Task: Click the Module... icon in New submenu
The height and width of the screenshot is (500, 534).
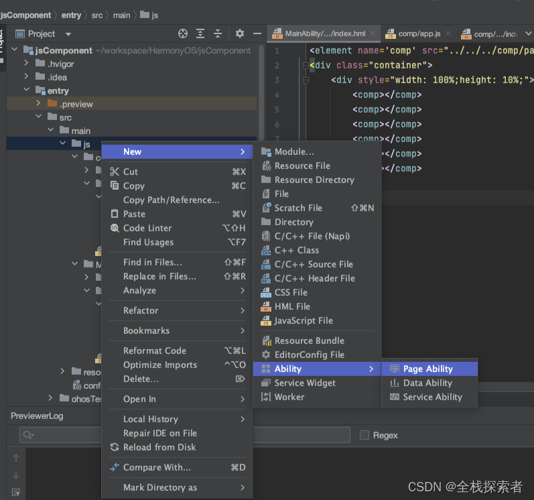Action: pyautogui.click(x=266, y=152)
